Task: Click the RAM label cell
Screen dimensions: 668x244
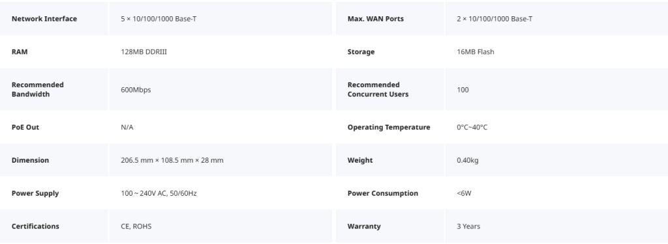Action: [x=53, y=52]
